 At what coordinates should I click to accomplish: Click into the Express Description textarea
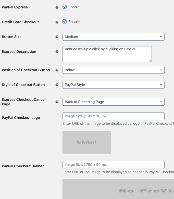107,54
